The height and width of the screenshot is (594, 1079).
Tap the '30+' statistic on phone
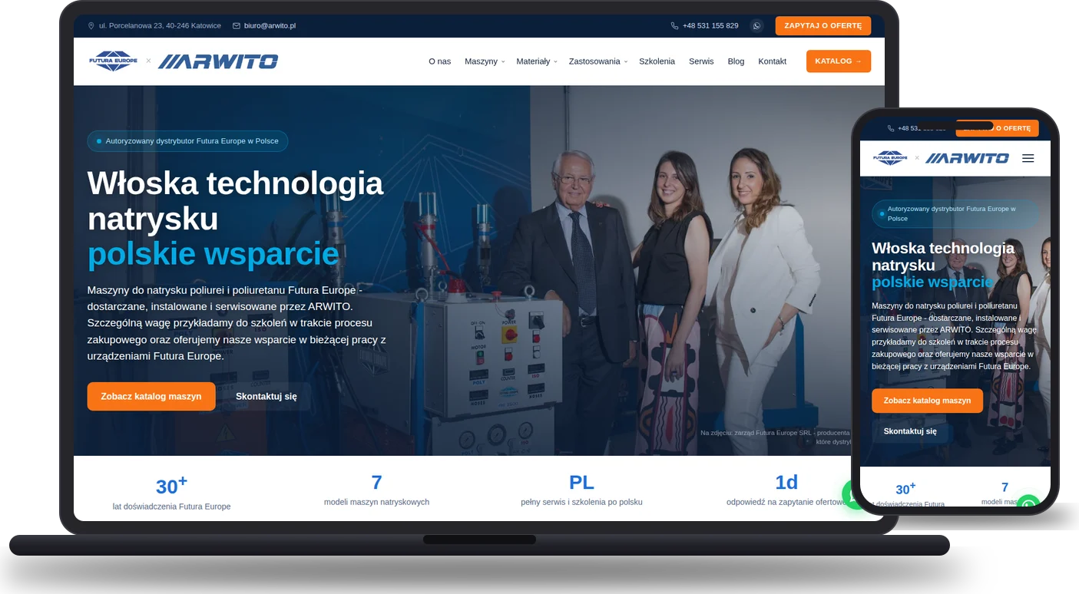click(x=906, y=489)
